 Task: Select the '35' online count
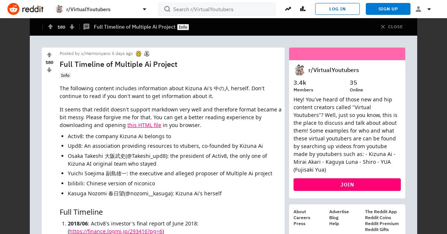pyautogui.click(x=354, y=83)
